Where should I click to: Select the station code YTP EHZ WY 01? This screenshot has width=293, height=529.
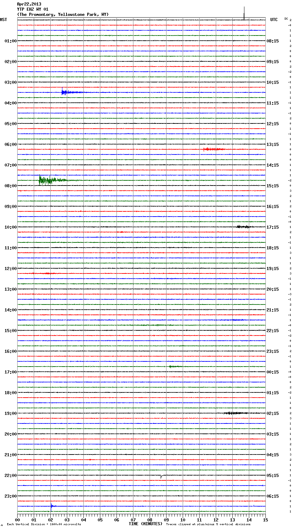click(x=33, y=9)
